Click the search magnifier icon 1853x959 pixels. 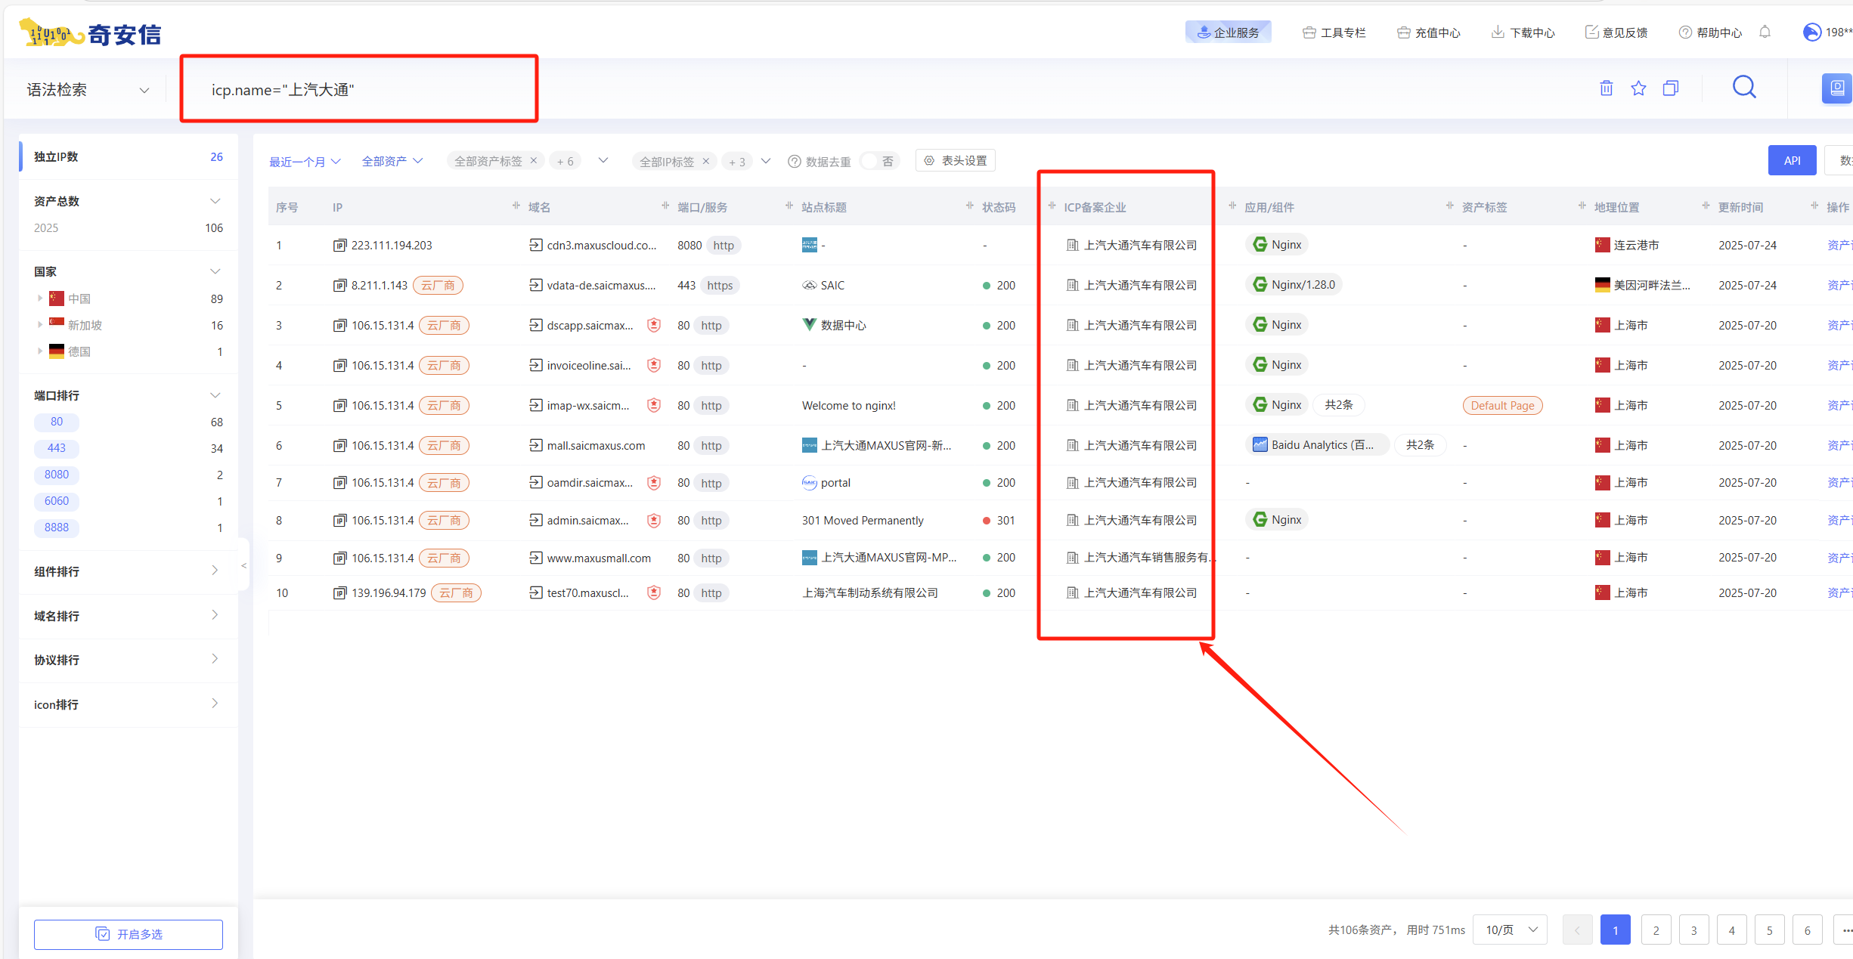[x=1744, y=88]
